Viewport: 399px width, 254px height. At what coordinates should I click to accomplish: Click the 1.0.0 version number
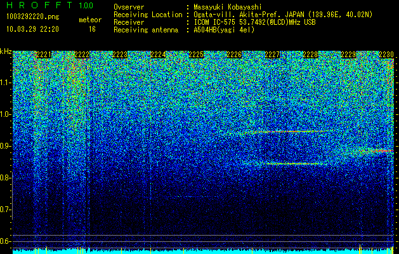coord(86,6)
